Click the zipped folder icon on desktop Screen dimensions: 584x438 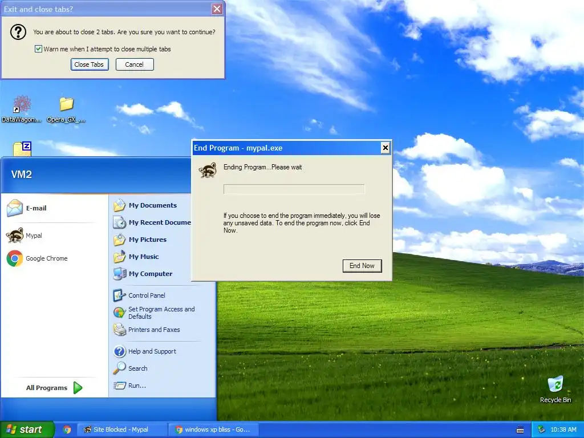click(22, 149)
